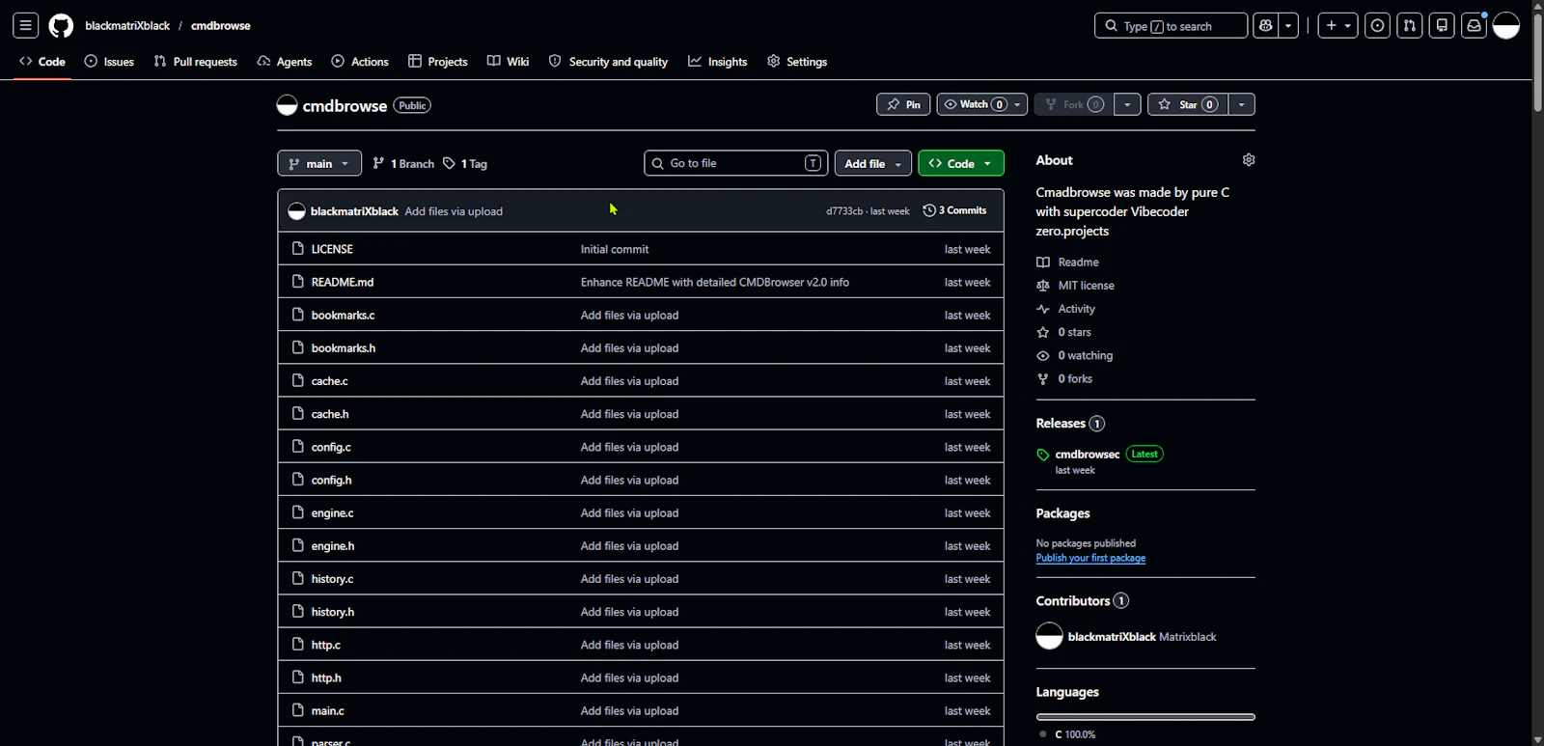The image size is (1544, 746).
Task: Pin the cmdbrowse repository
Action: tap(904, 104)
